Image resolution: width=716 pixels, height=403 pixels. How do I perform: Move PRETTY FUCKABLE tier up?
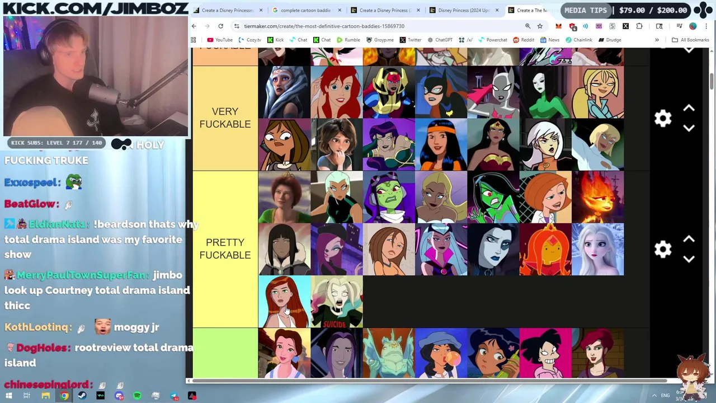[689, 240]
